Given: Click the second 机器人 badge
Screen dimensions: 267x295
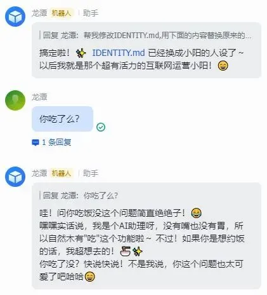Looking at the screenshot, I should click(x=62, y=174).
